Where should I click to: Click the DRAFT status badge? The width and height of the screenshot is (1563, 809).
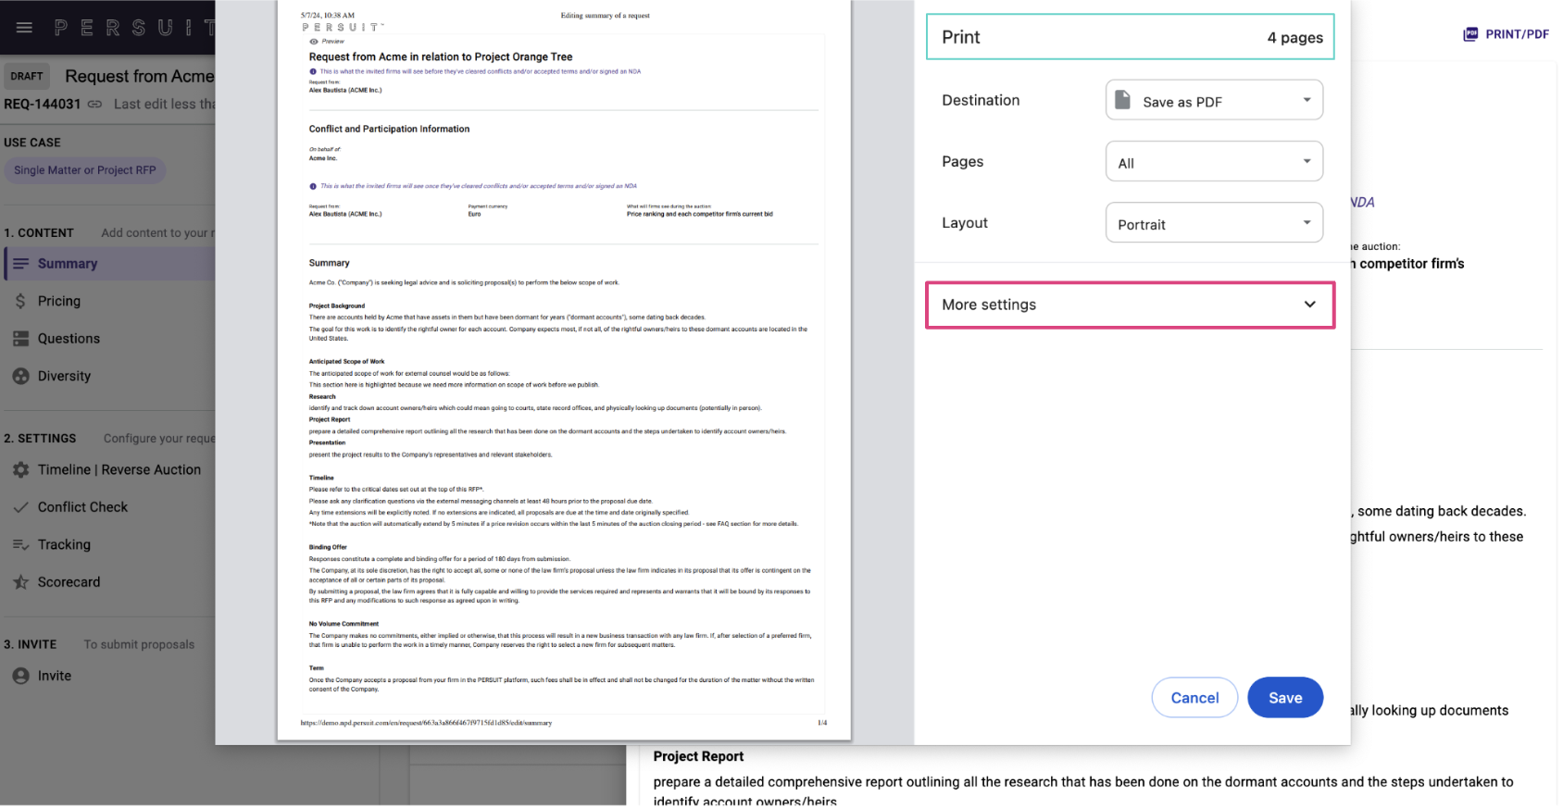(x=27, y=77)
